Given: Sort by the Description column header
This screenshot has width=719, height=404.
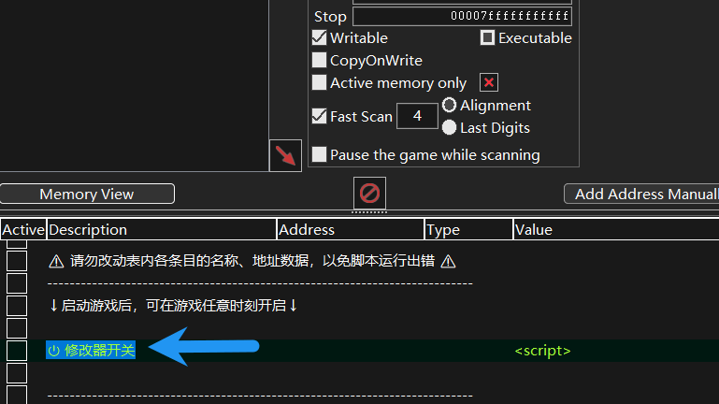Looking at the screenshot, I should (162, 229).
